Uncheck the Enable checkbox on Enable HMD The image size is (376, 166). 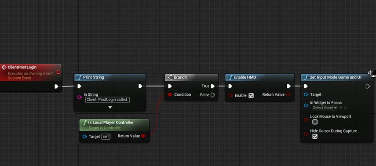pyautogui.click(x=251, y=96)
